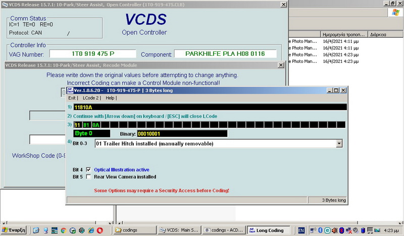Click the Windows logo in Explorer window

pyautogui.click(x=395, y=12)
